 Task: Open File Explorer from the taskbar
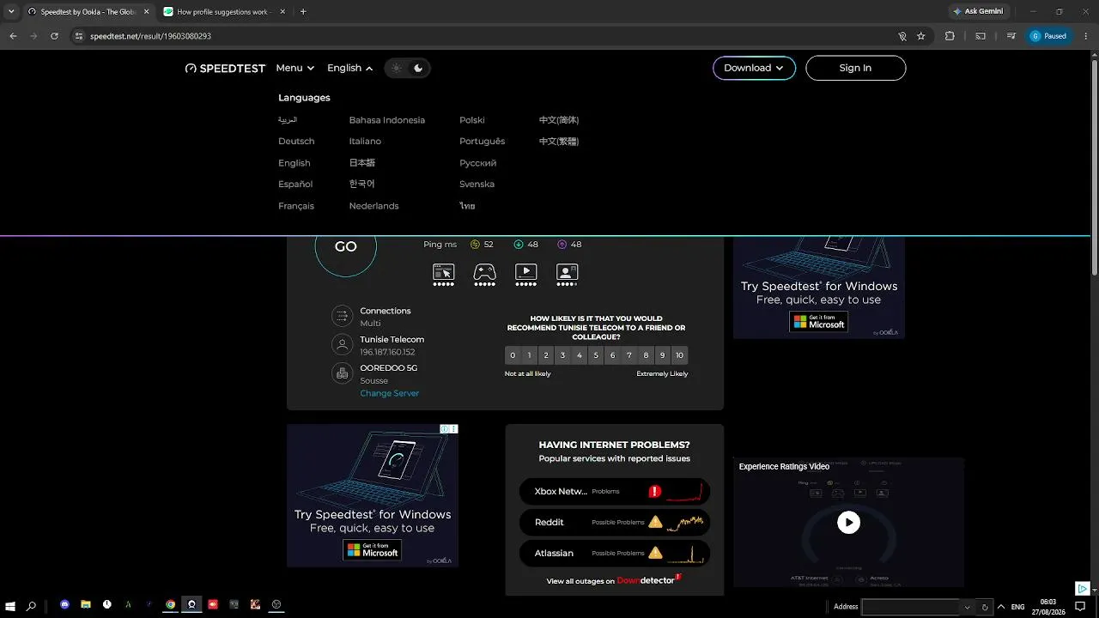click(x=86, y=604)
